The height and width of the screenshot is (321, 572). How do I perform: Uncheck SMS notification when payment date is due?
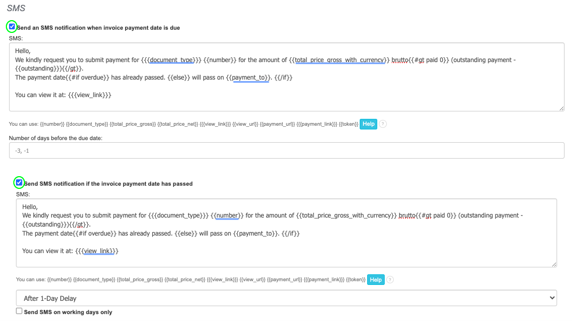12,27
